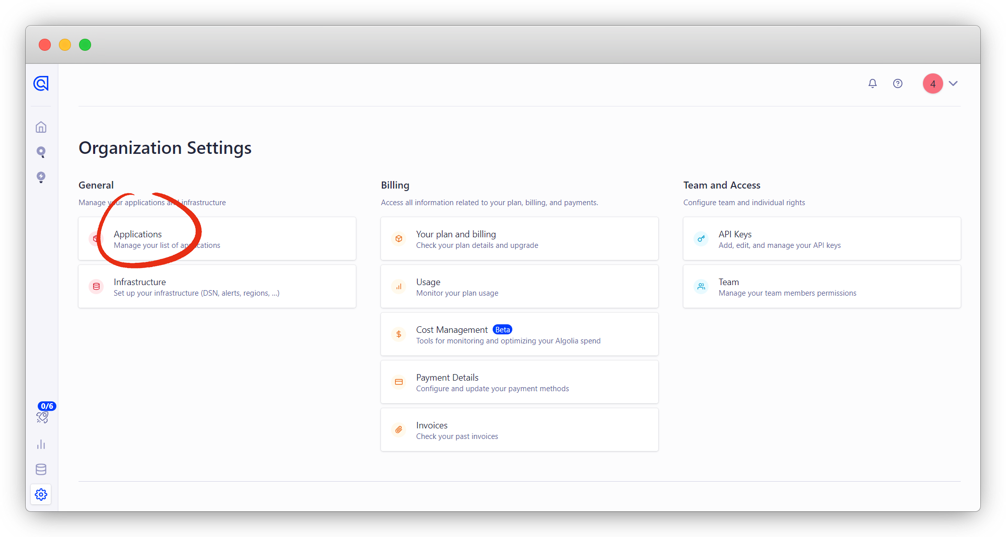Screen dimensions: 1006x537
Task: Open Data Sources via the database icon
Action: point(41,469)
